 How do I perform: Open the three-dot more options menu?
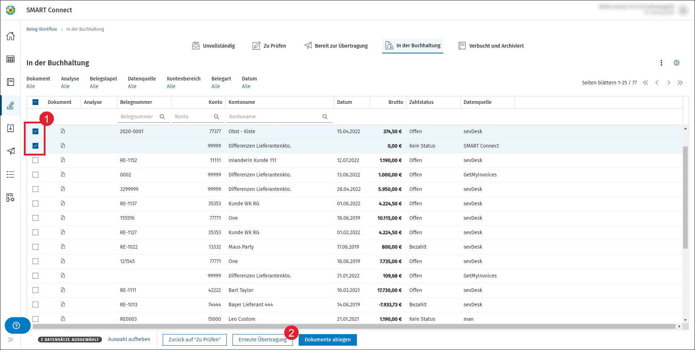(x=661, y=63)
